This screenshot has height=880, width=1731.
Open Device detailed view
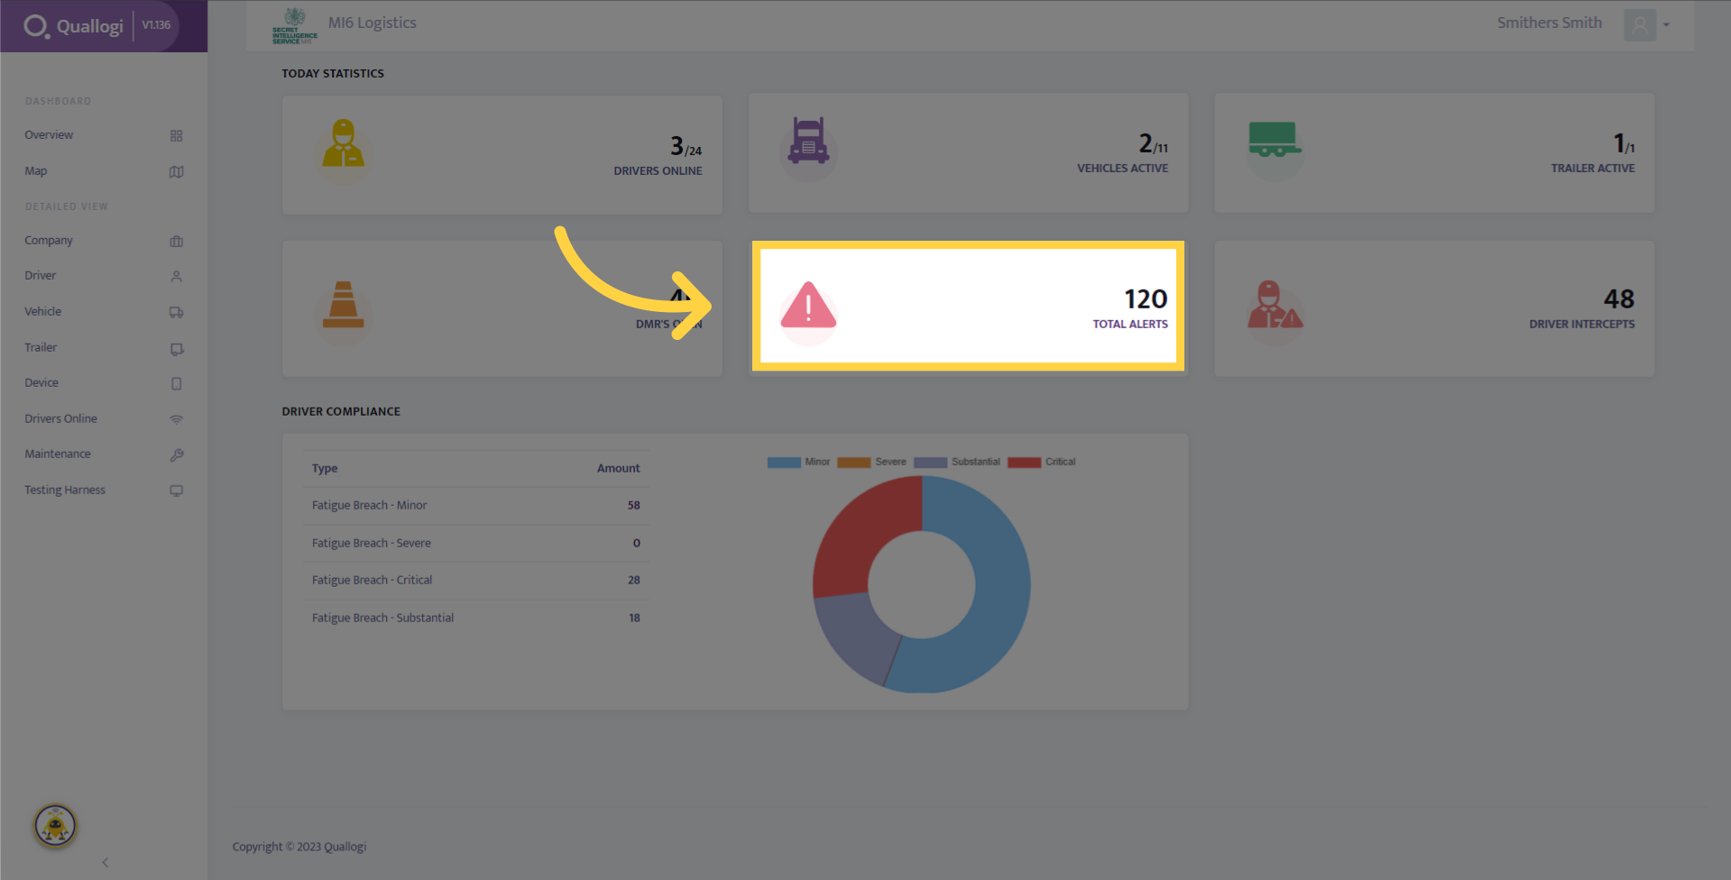coord(41,383)
